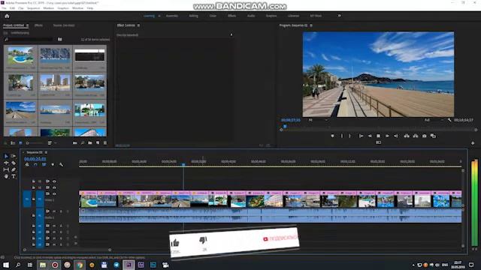Select the Razor tool
Viewport: 481px width, 270px height.
[14, 163]
